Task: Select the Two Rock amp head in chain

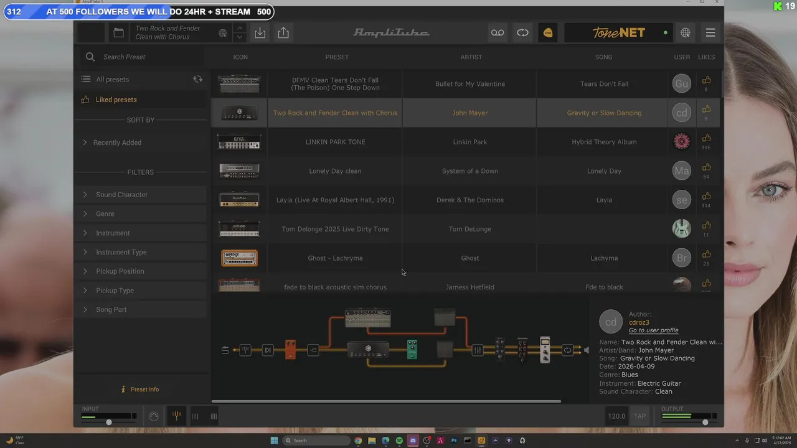Action: (x=368, y=350)
